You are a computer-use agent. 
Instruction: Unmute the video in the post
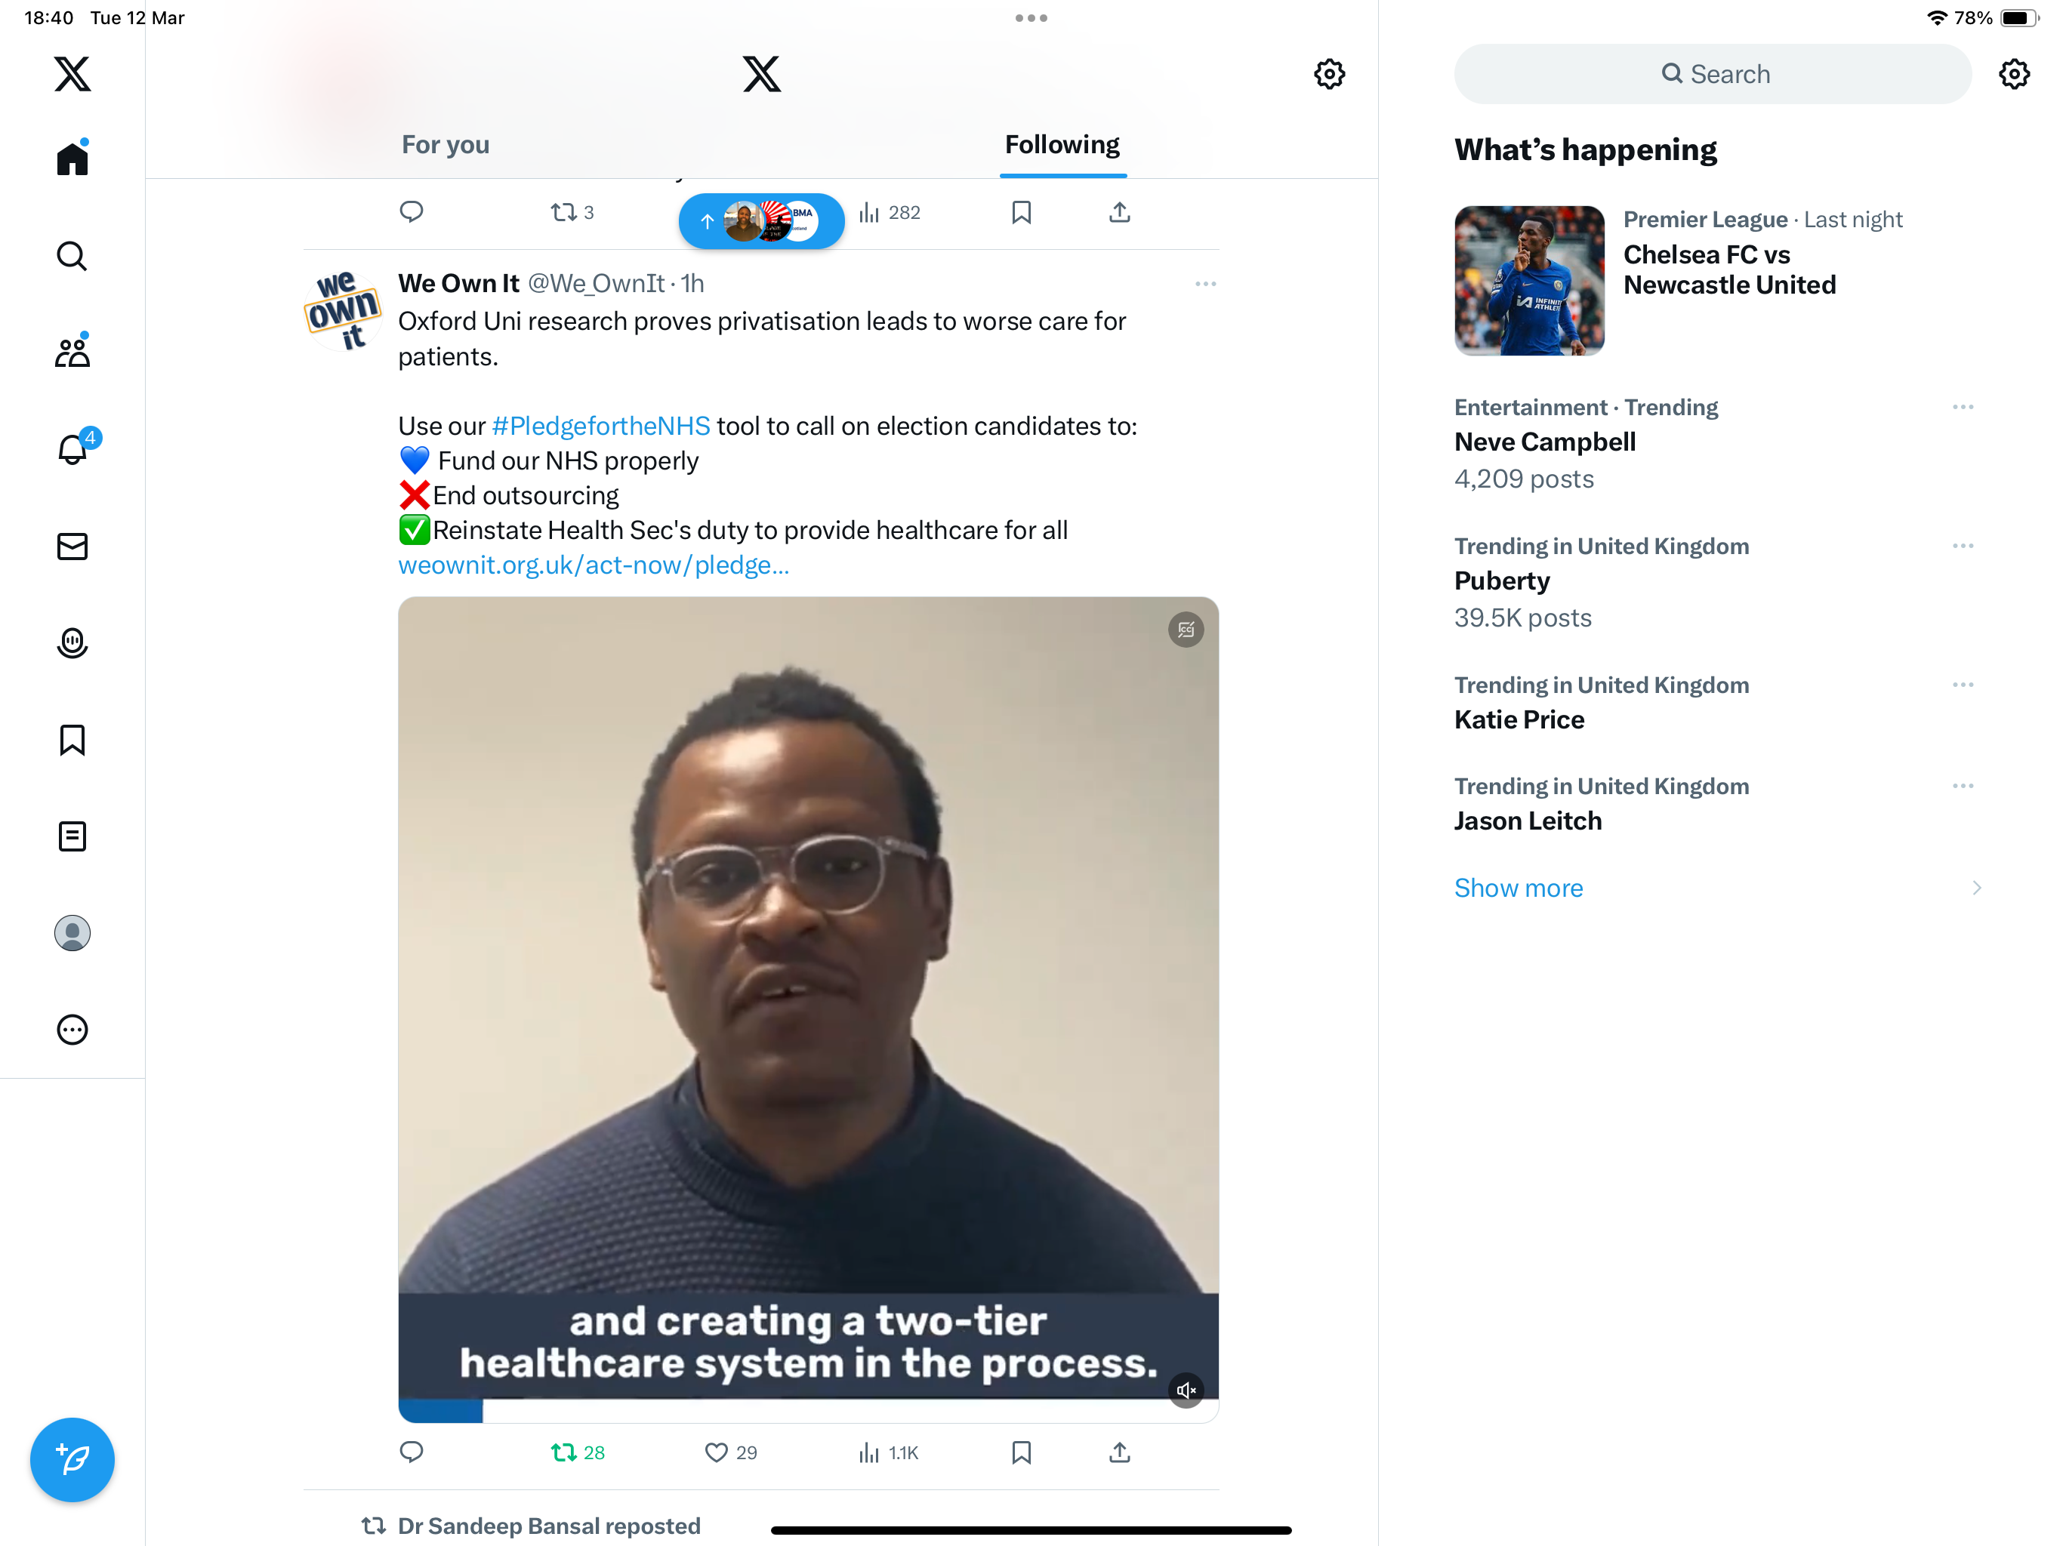pyautogui.click(x=1186, y=1390)
